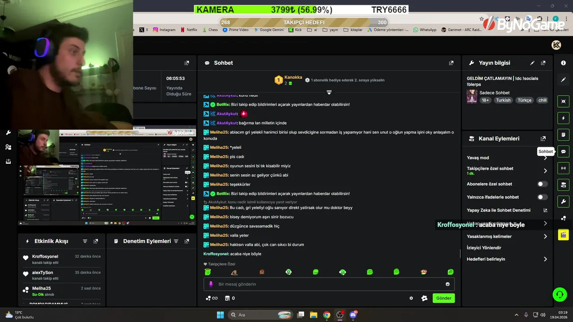Open the Netflix bookmark
Image resolution: width=573 pixels, height=322 pixels.
point(189,30)
